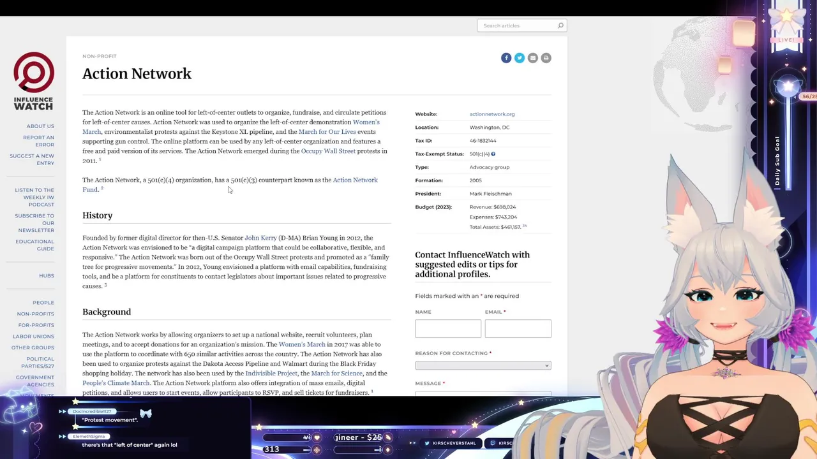Email this article via envelope icon
This screenshot has width=817, height=459.
click(x=533, y=58)
